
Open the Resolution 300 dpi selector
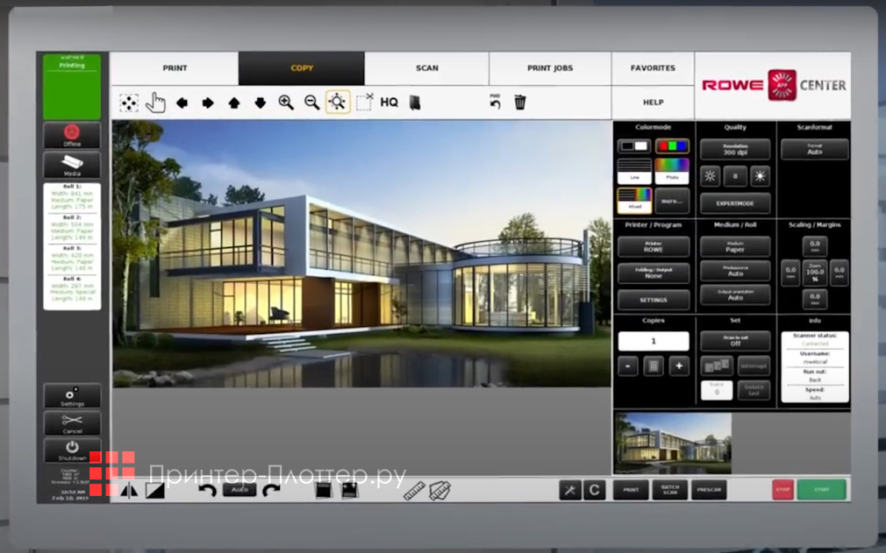[x=735, y=149]
